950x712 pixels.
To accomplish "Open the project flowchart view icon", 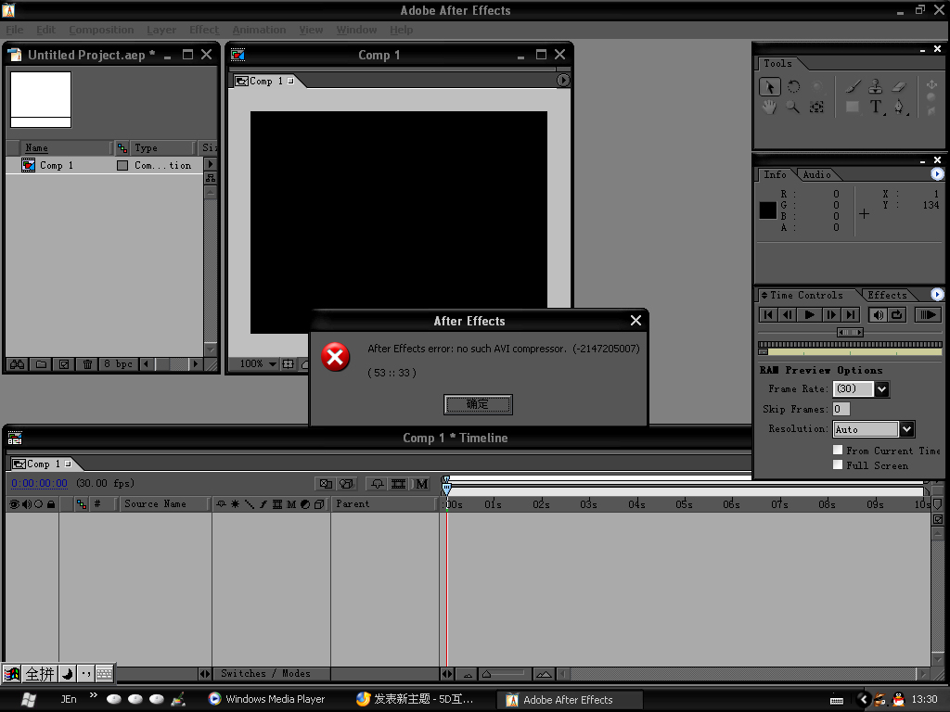I will click(x=211, y=178).
